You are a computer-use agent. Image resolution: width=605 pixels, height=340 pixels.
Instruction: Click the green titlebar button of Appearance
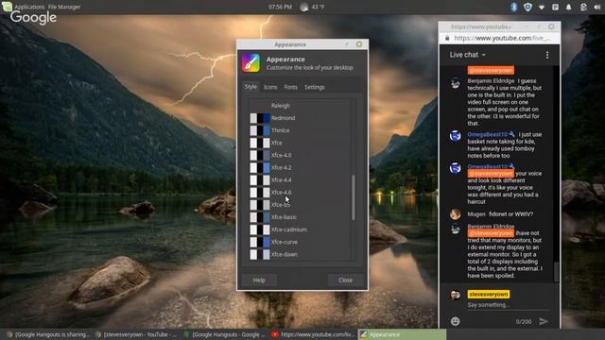pos(359,44)
